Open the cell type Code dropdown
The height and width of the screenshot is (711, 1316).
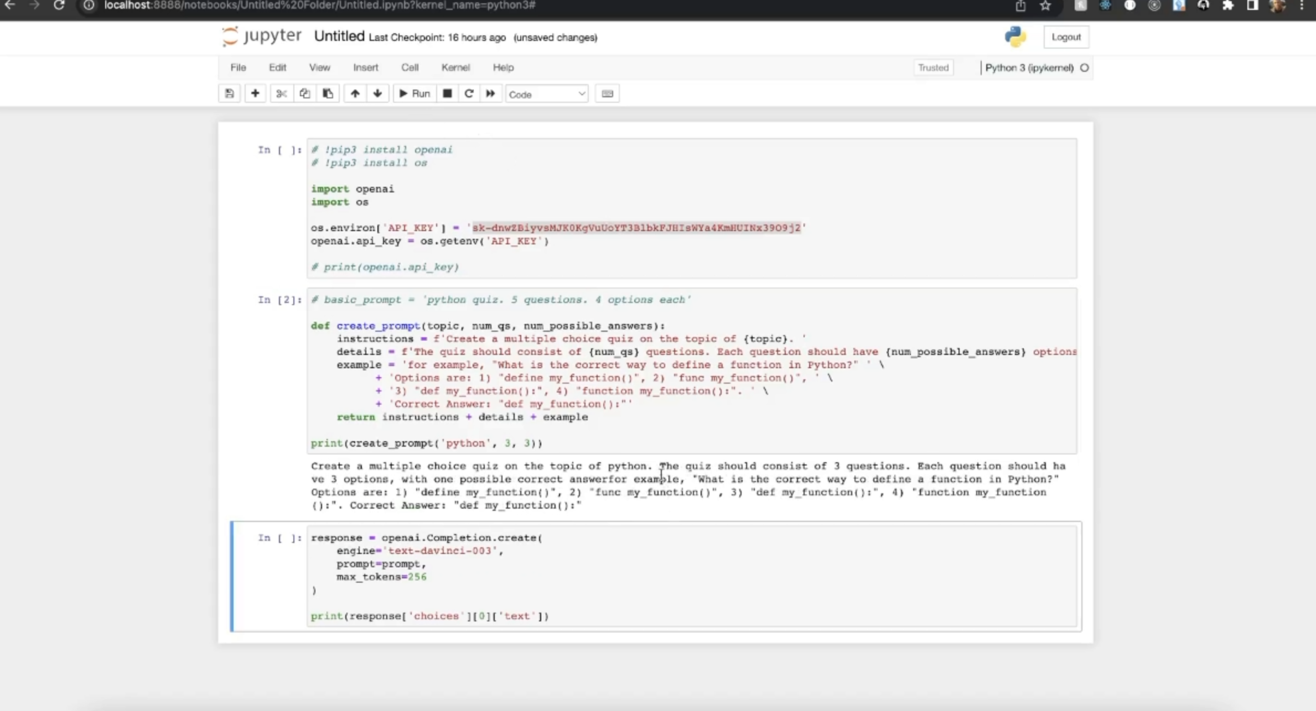(546, 94)
